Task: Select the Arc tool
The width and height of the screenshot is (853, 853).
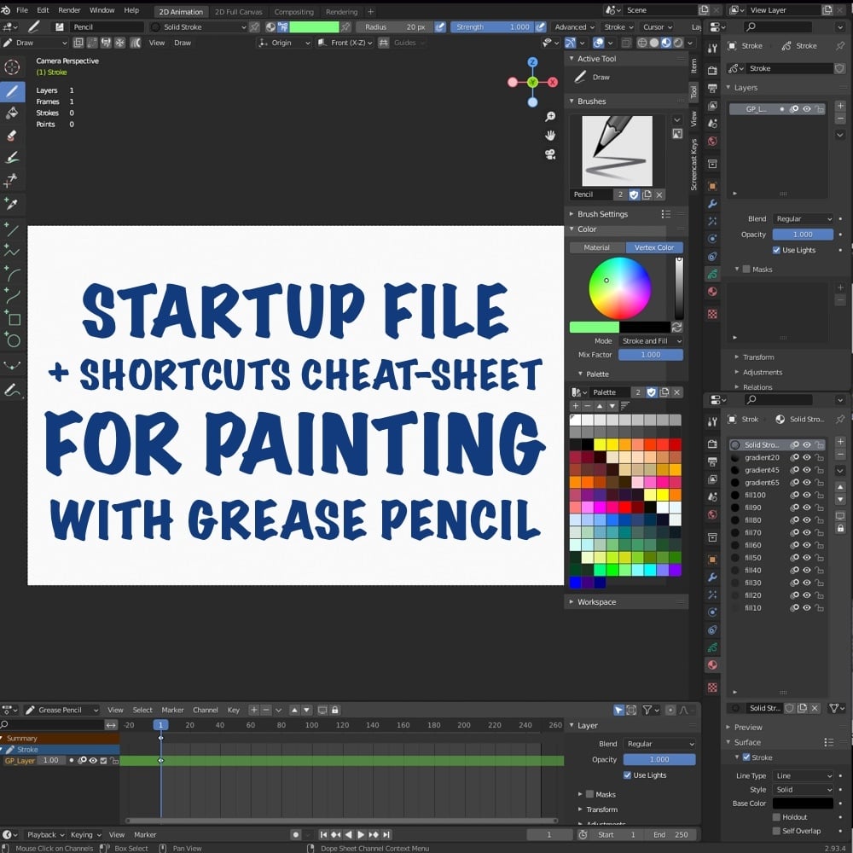Action: tap(12, 274)
